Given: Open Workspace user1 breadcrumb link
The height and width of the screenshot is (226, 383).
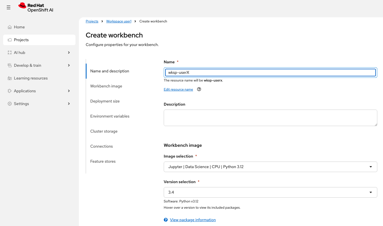Looking at the screenshot, I should click(x=119, y=21).
